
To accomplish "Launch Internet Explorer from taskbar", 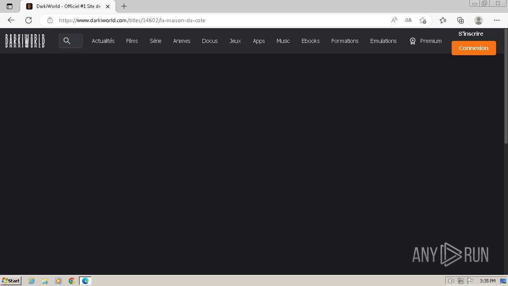I will pyautogui.click(x=31, y=281).
